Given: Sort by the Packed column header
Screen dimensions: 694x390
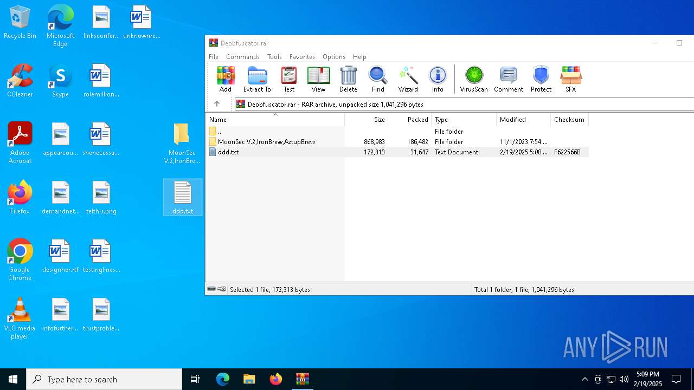Looking at the screenshot, I should (x=410, y=120).
